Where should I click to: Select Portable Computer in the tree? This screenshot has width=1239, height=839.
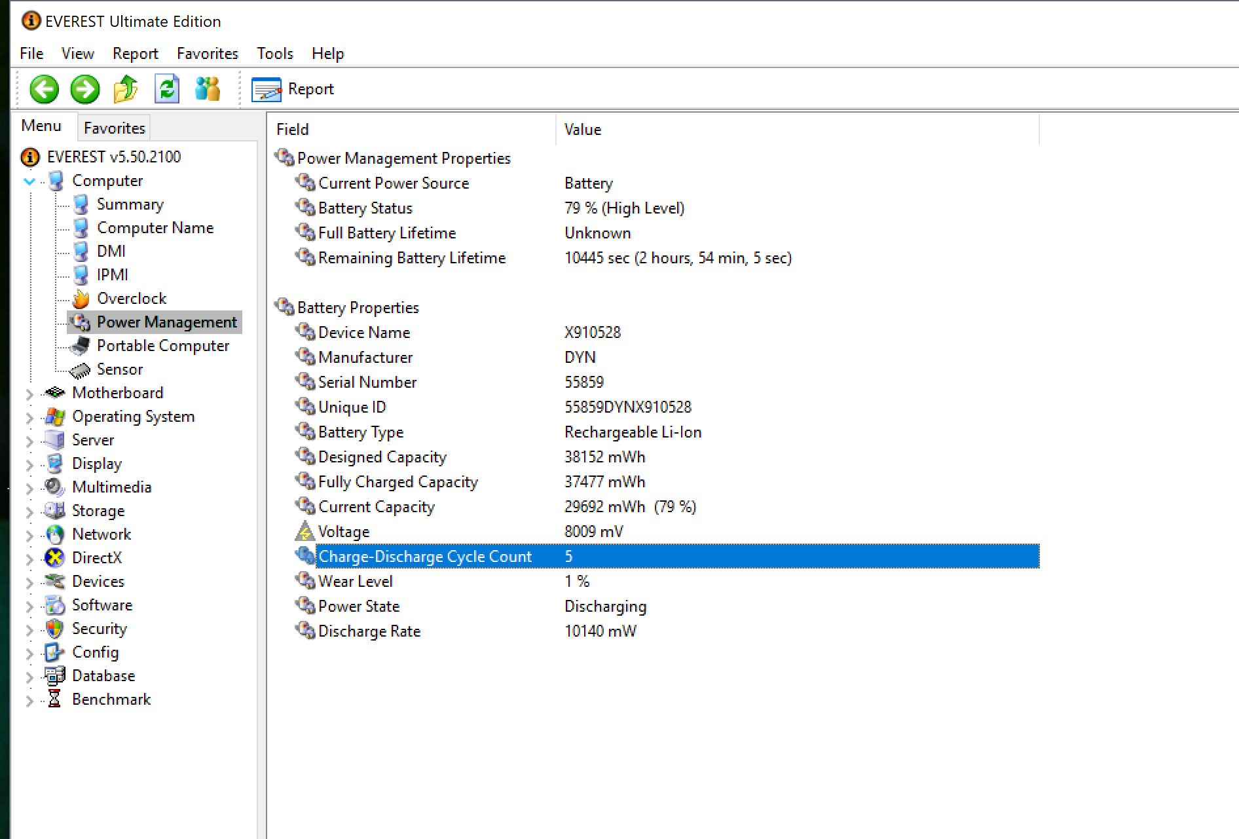162,346
